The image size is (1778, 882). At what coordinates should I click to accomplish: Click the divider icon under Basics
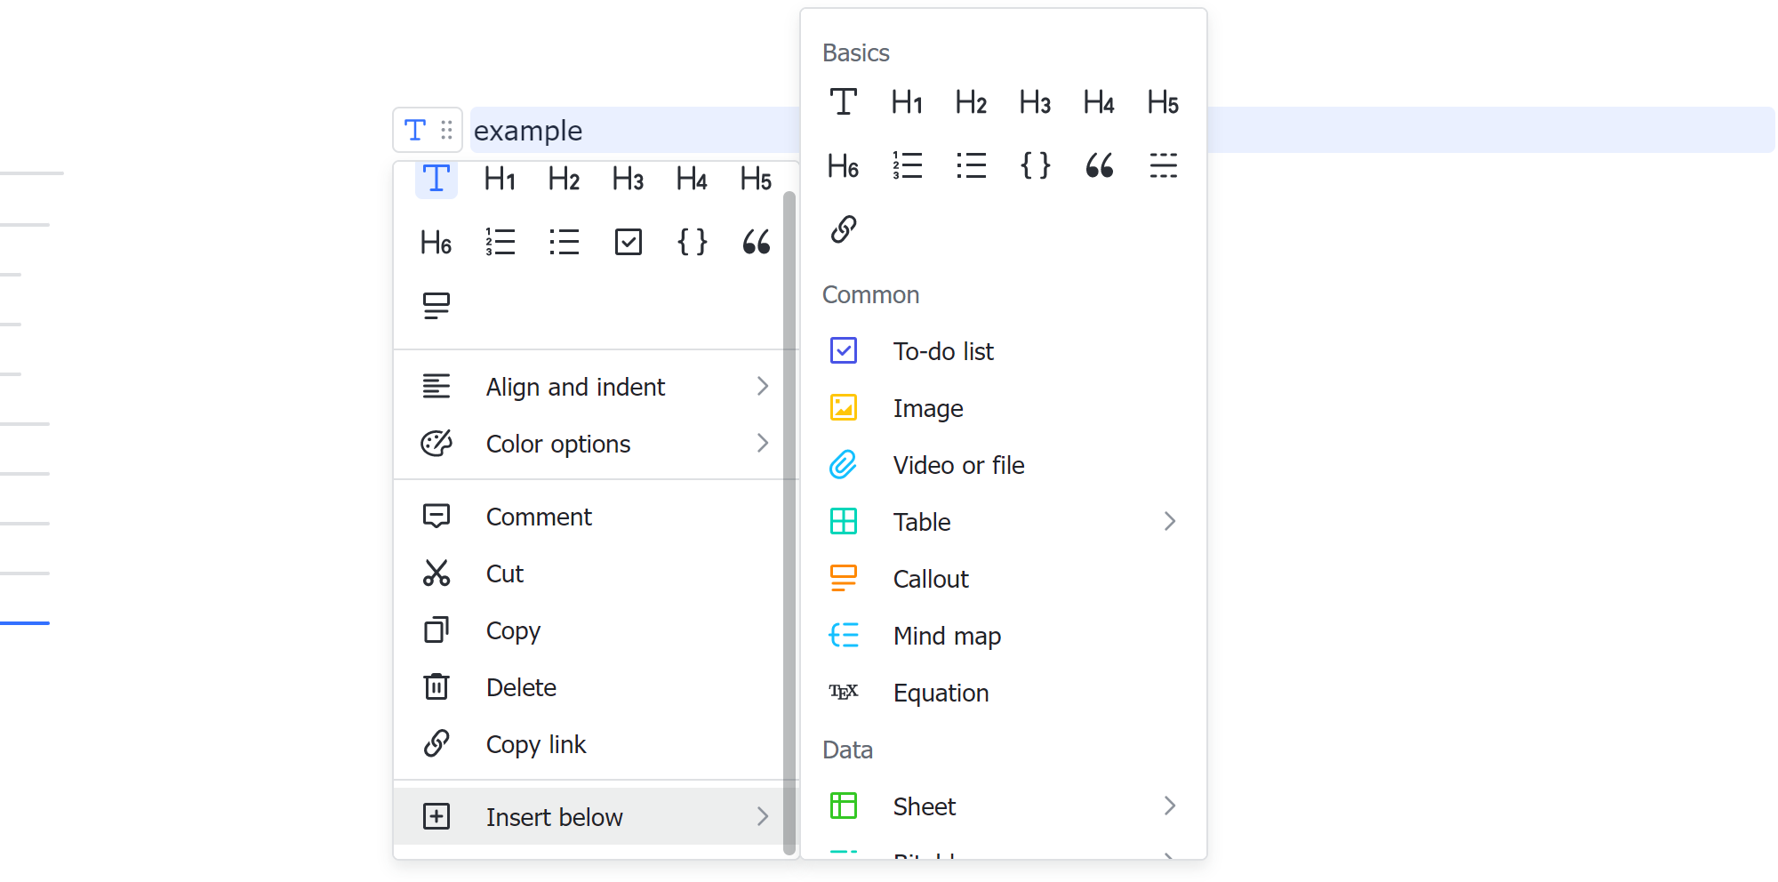click(x=1163, y=165)
